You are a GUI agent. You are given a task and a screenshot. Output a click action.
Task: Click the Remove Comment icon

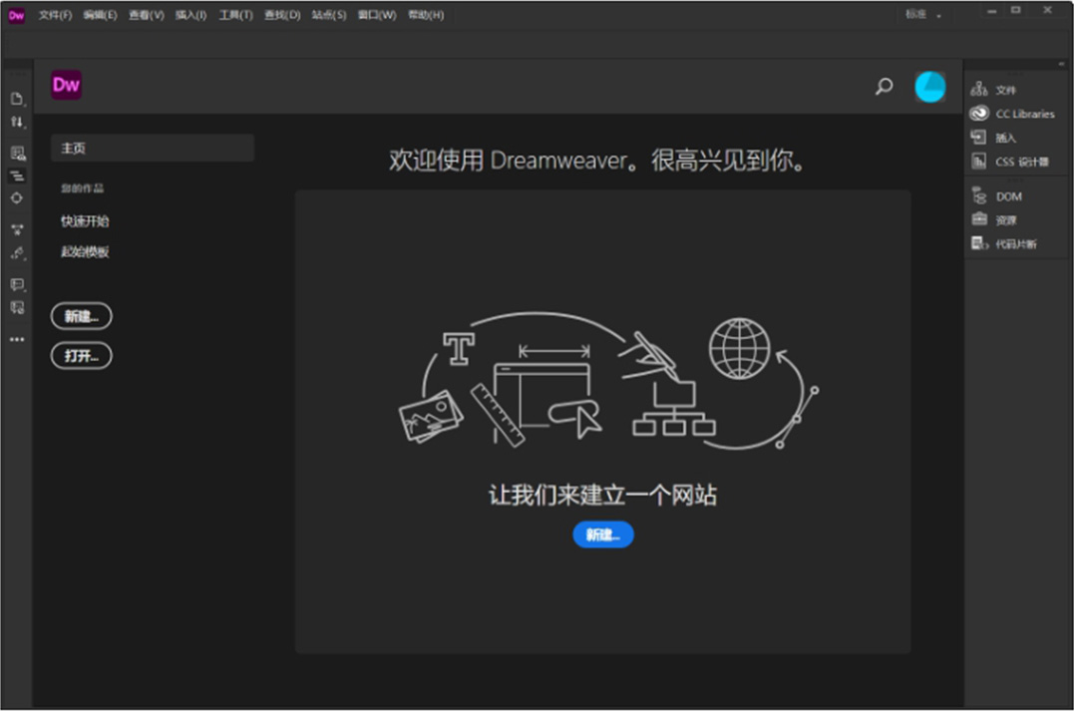(17, 307)
